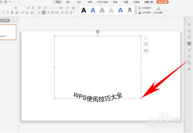
Task: Select center alignment for the paragraph
Action: 44,12
